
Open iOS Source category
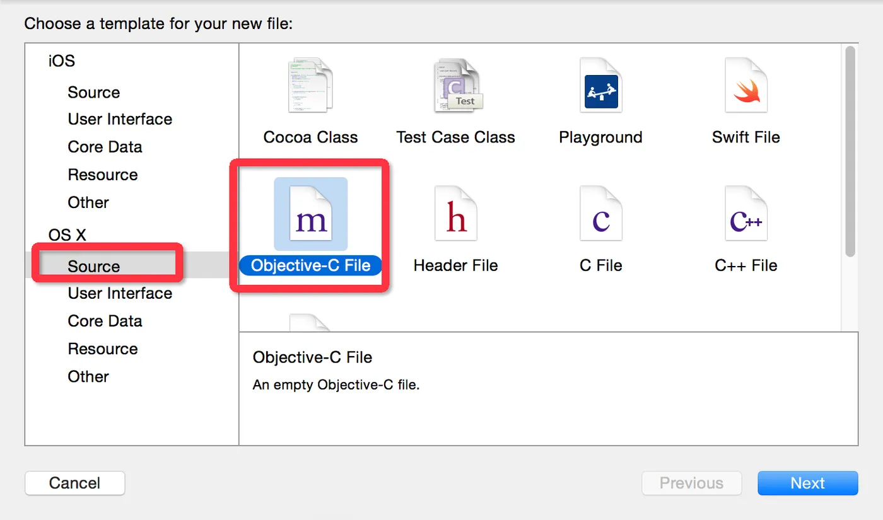[94, 93]
